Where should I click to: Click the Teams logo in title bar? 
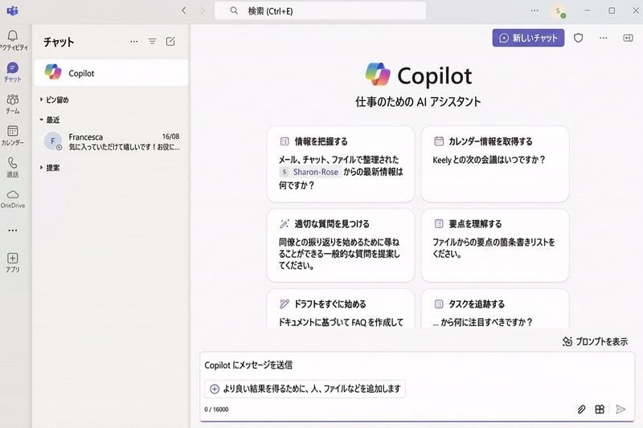pos(12,11)
